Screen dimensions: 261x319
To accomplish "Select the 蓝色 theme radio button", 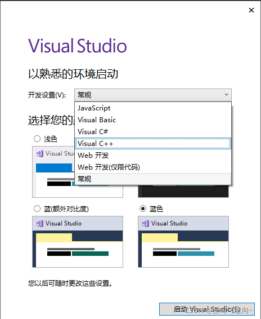I will point(143,209).
